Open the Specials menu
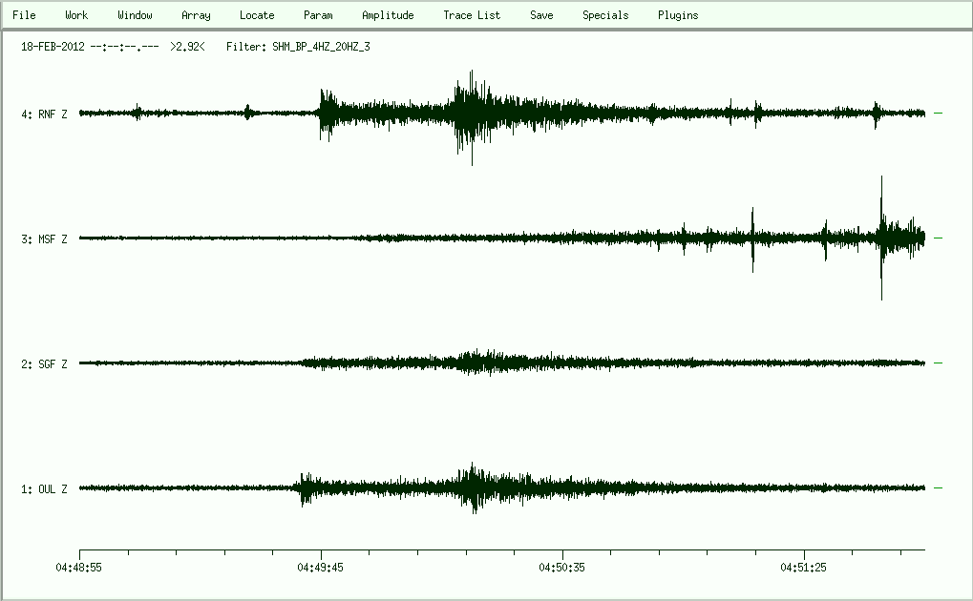 605,15
